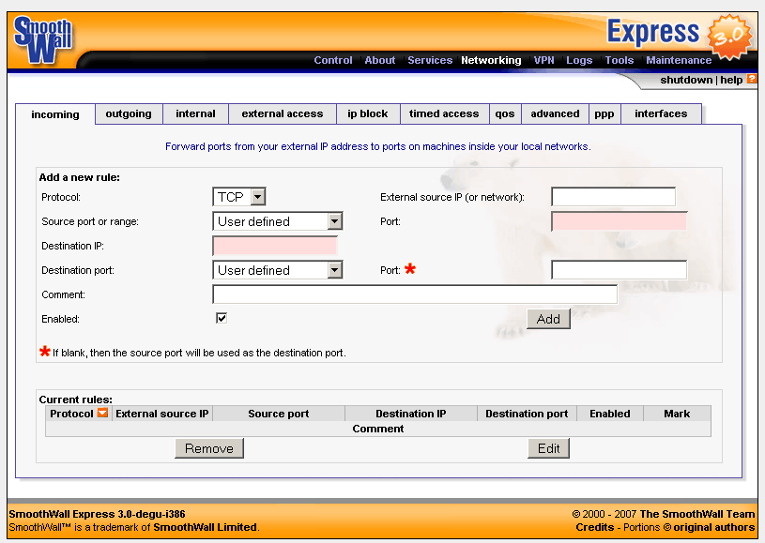
Task: Open the Credits link in footer
Action: [x=595, y=527]
